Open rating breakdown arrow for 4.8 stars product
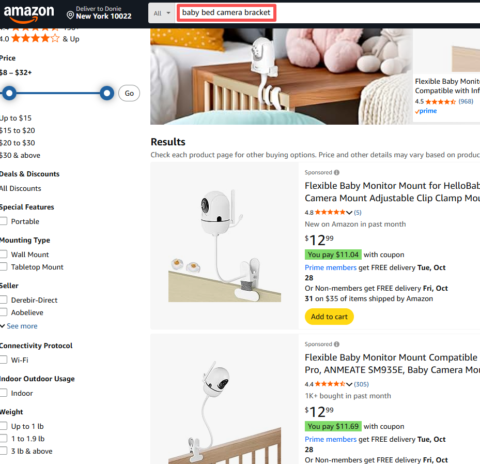 (350, 213)
